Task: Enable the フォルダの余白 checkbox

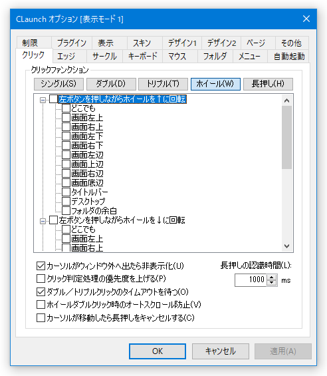Action: pyautogui.click(x=66, y=210)
